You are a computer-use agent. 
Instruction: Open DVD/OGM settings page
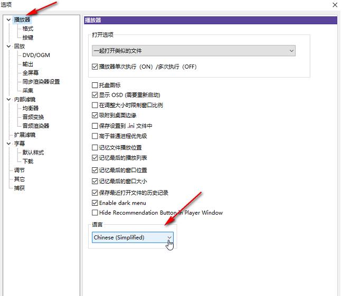tap(36, 55)
